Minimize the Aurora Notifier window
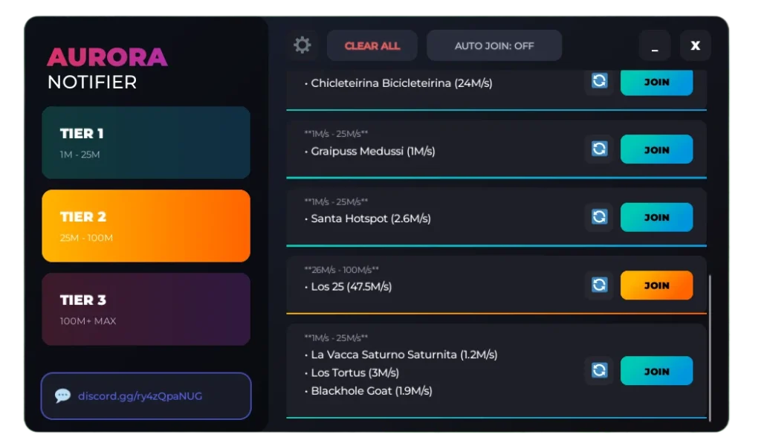The width and height of the screenshot is (761, 446). point(655,45)
